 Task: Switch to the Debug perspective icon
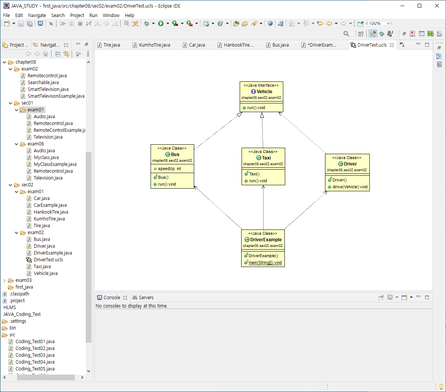pos(382,34)
